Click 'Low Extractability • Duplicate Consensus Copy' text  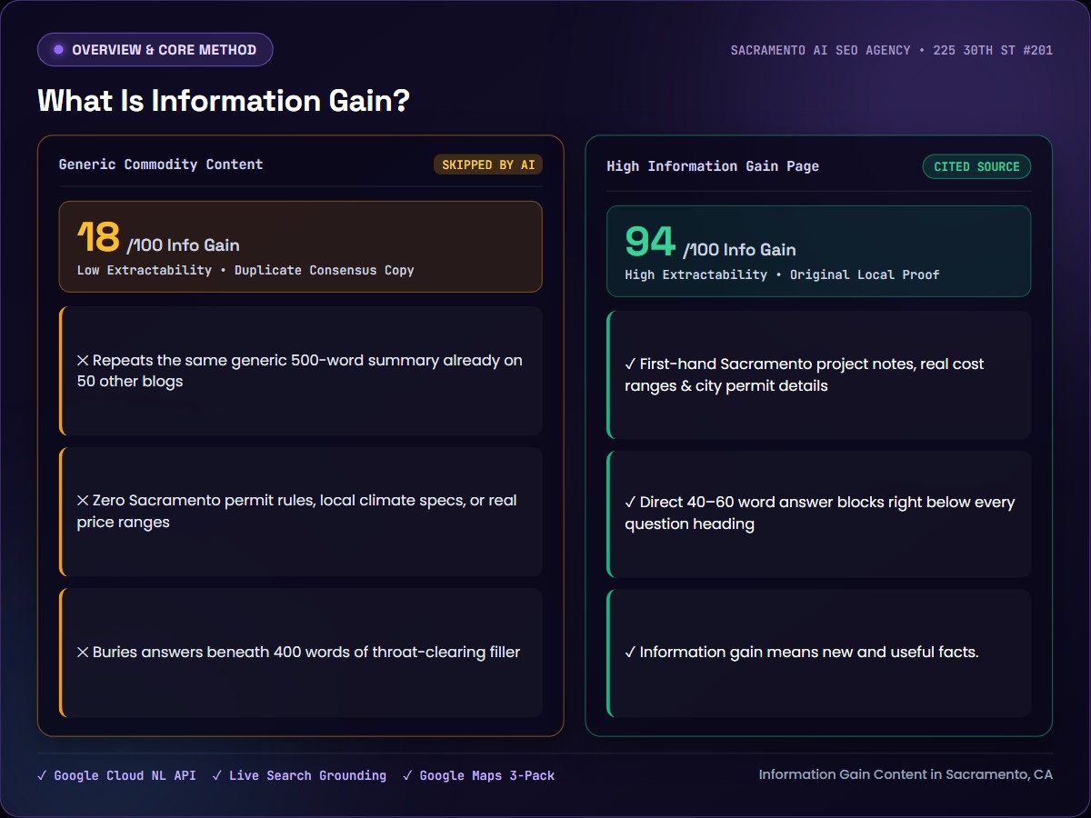pos(245,271)
